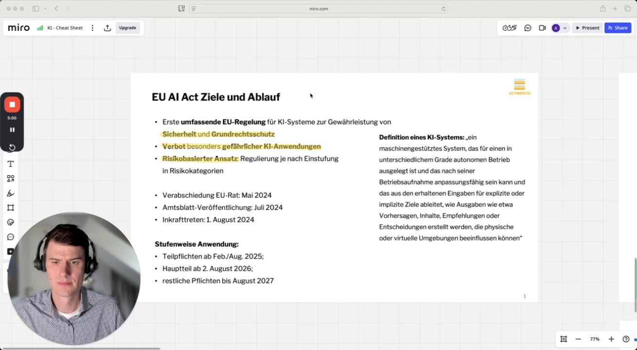Select the Pen drawing tool
This screenshot has height=350, width=637.
(x=11, y=193)
